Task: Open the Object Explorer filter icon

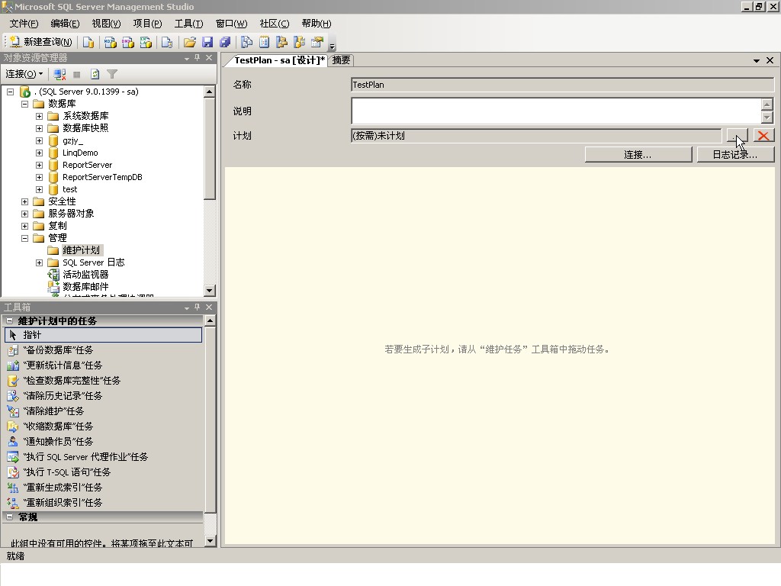Action: click(111, 74)
